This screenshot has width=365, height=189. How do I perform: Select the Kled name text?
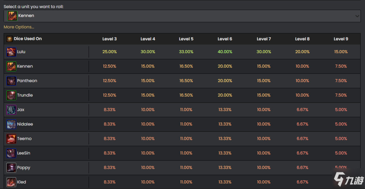21,182
